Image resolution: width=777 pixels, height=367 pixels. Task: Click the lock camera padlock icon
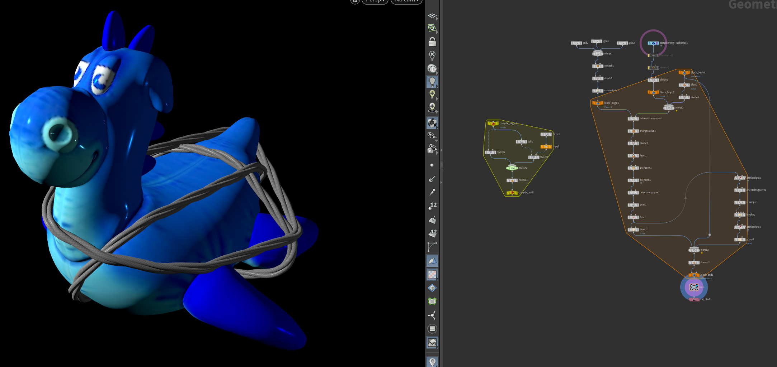[432, 42]
